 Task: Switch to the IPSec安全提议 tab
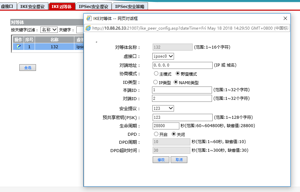click(x=93, y=7)
